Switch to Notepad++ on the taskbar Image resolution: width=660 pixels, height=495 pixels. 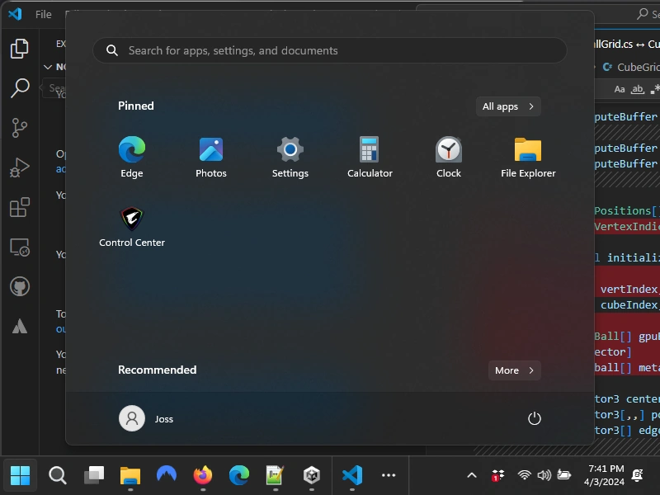[x=276, y=476]
